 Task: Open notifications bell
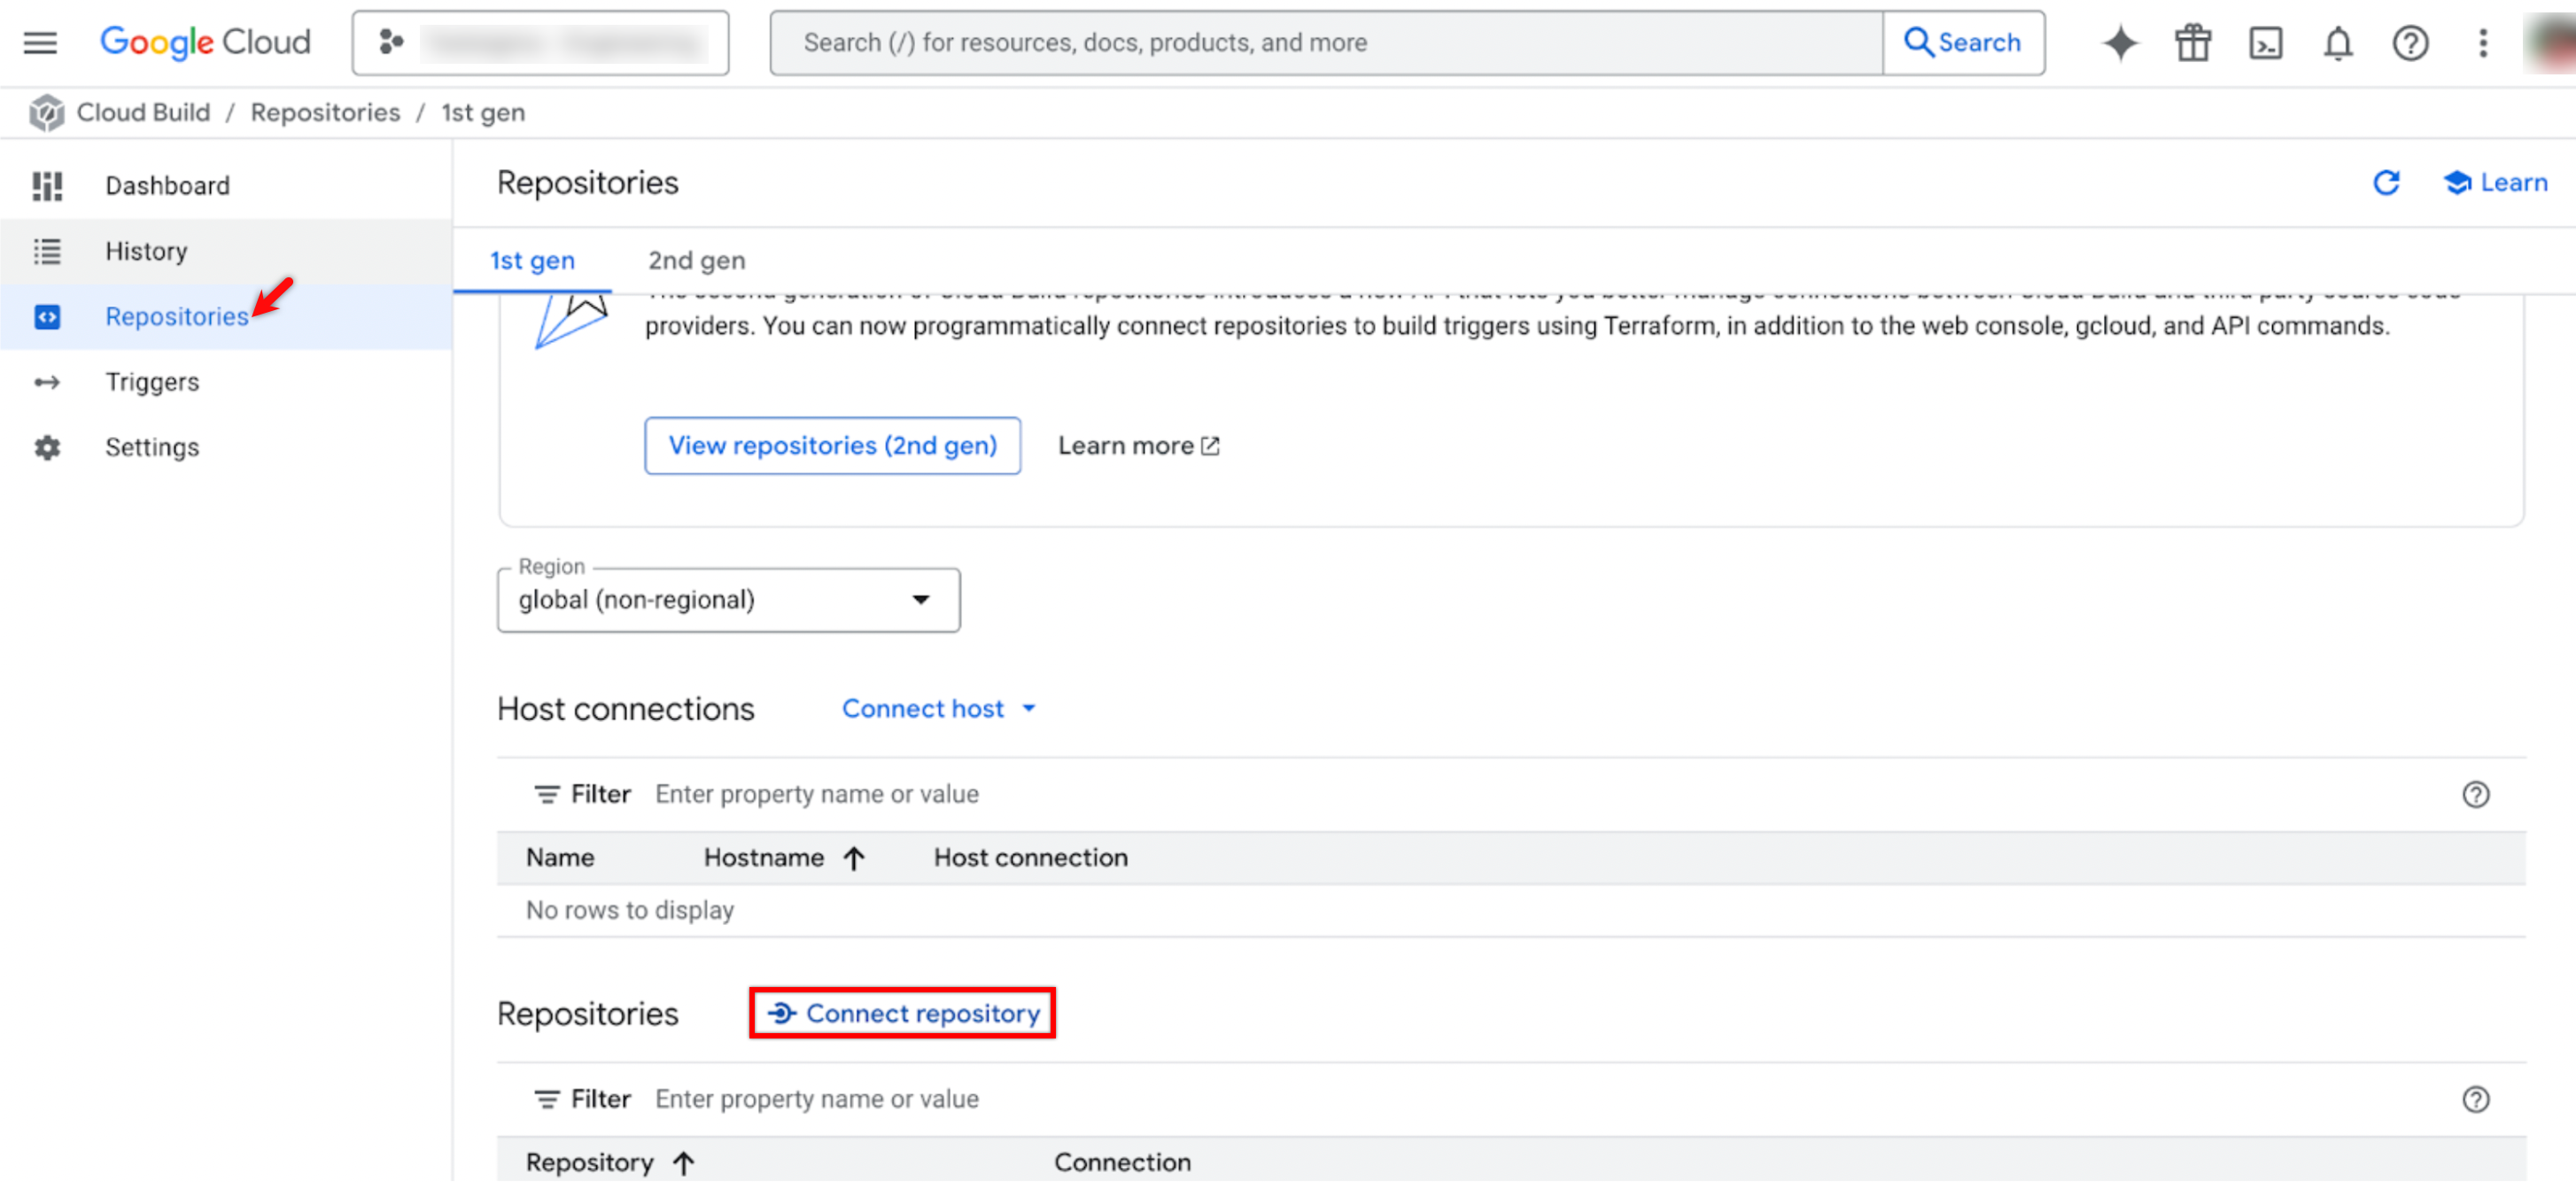[2338, 42]
